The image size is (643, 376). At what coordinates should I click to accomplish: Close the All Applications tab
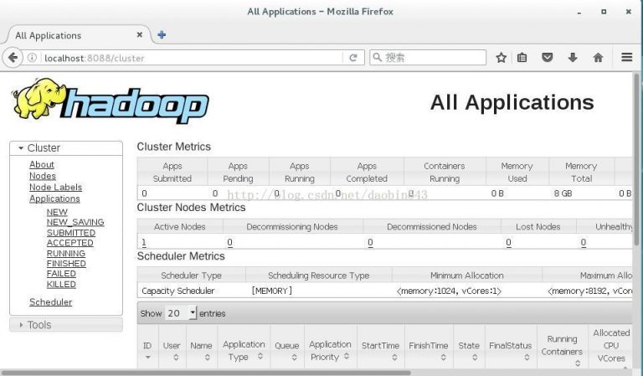pyautogui.click(x=140, y=35)
